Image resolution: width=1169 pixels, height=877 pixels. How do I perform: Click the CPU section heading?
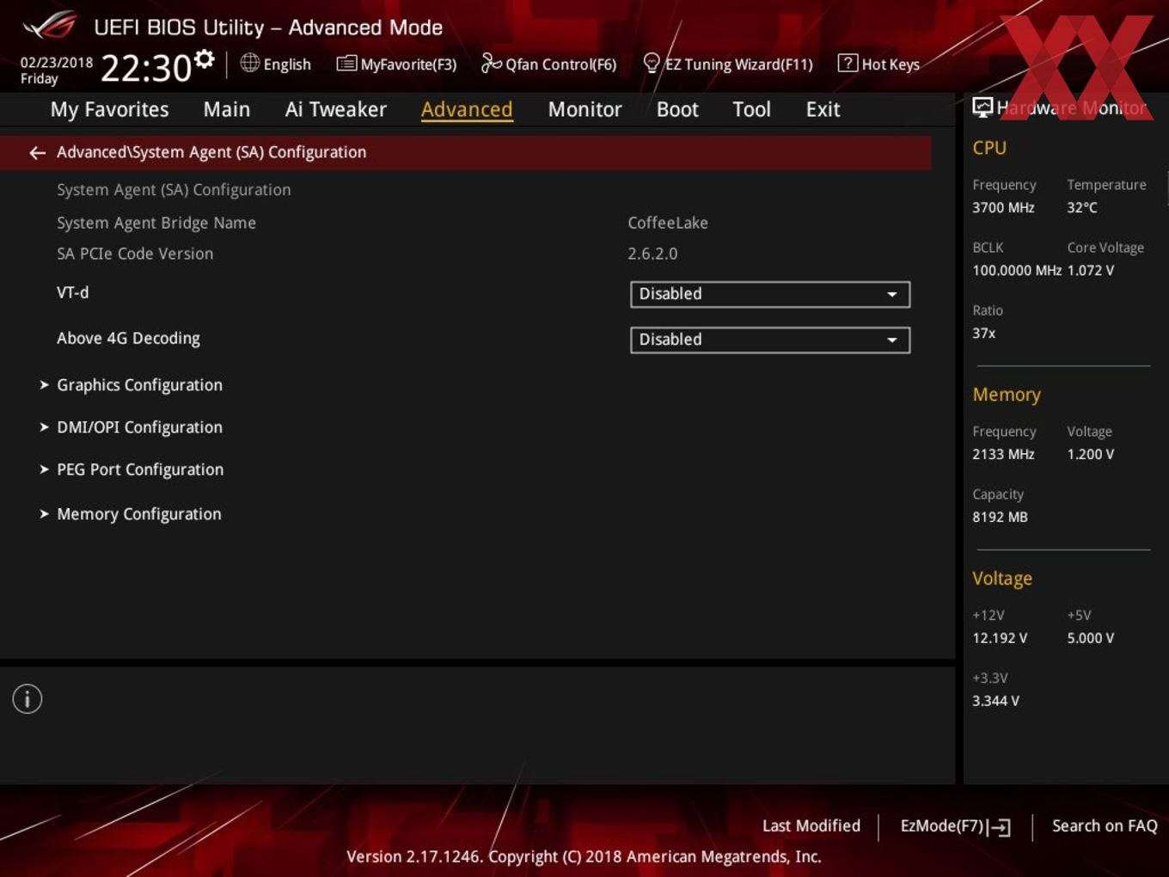(989, 148)
